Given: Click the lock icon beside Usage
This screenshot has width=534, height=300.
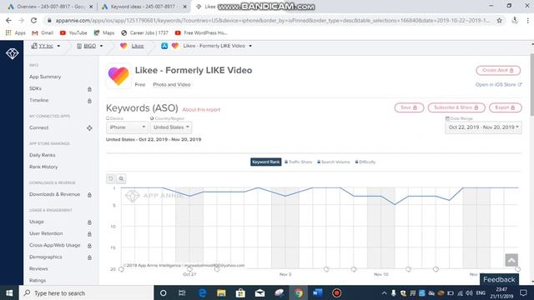Looking at the screenshot, I should click(89, 222).
